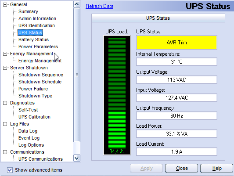Toggle Show advanced items checkbox
Screen dimensions: 234x176
(x=10, y=170)
